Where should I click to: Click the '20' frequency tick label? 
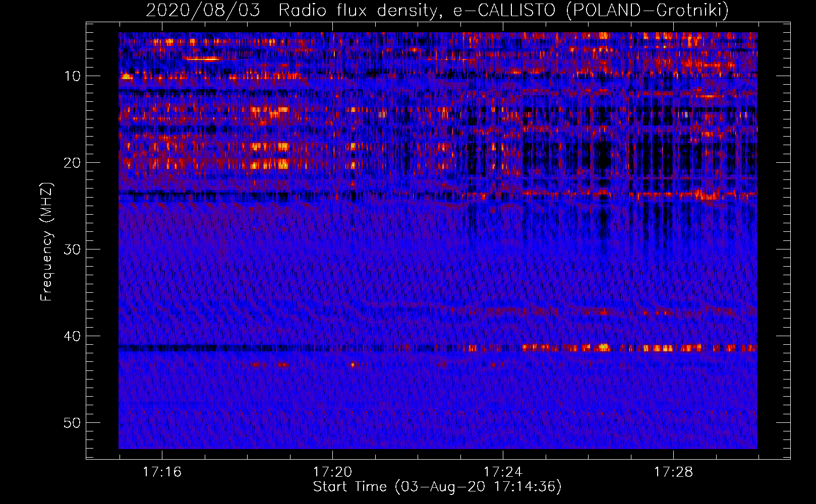[x=73, y=163]
